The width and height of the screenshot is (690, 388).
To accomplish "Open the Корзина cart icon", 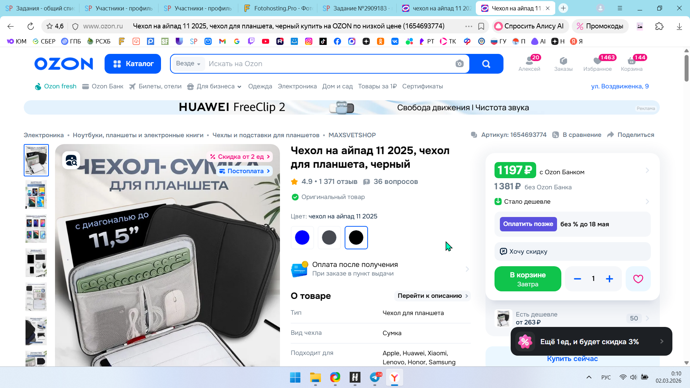I will click(x=631, y=64).
